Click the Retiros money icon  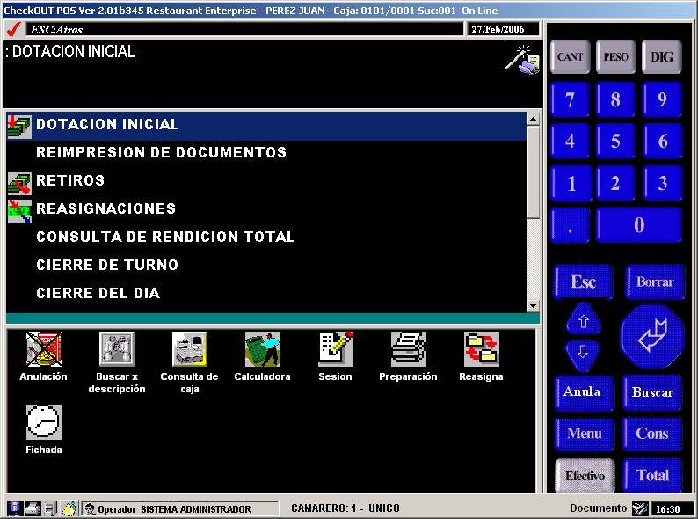tap(19, 183)
